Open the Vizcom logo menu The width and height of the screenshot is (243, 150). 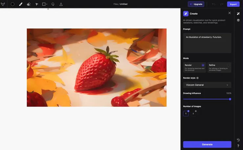tap(3, 4)
